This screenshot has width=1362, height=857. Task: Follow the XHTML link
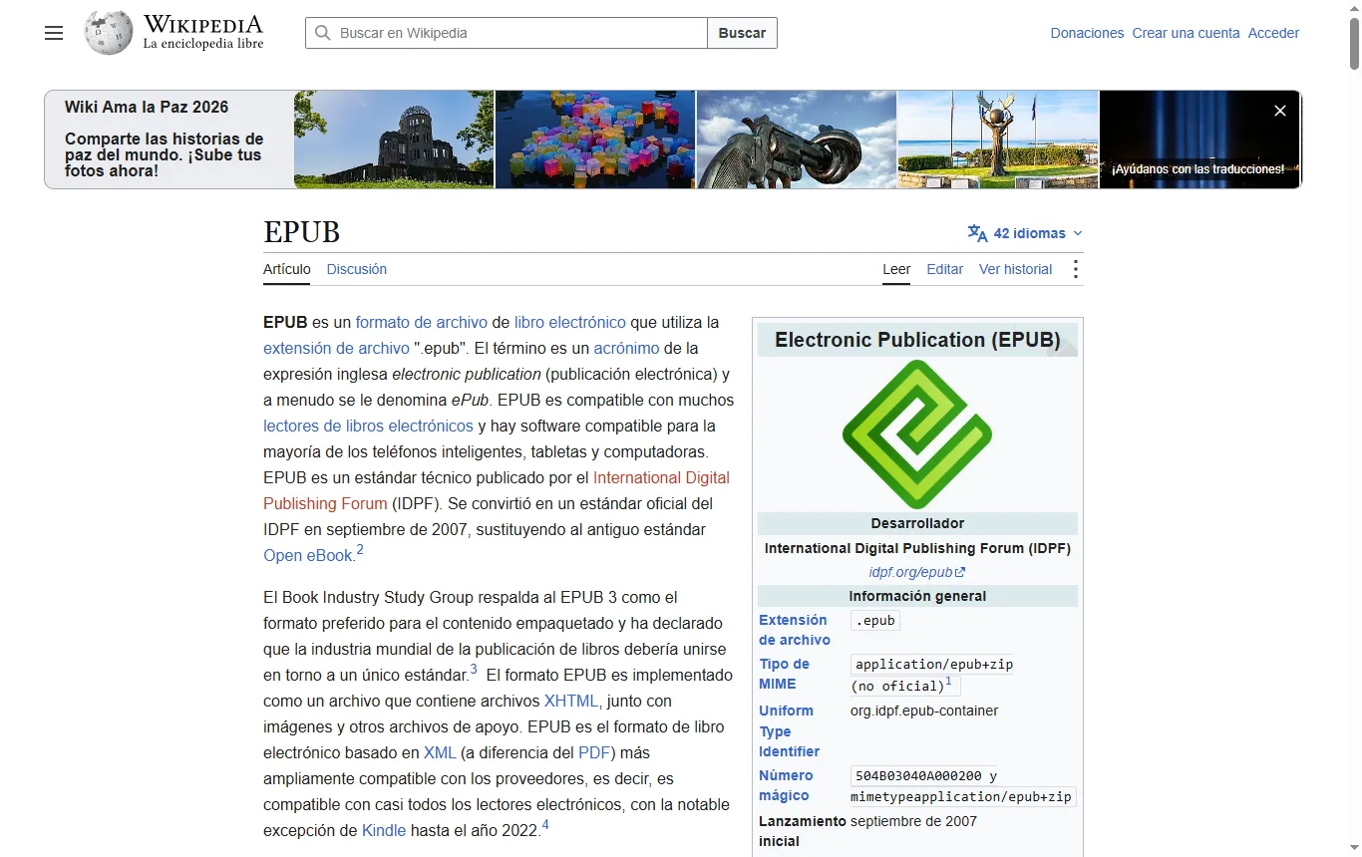click(571, 701)
